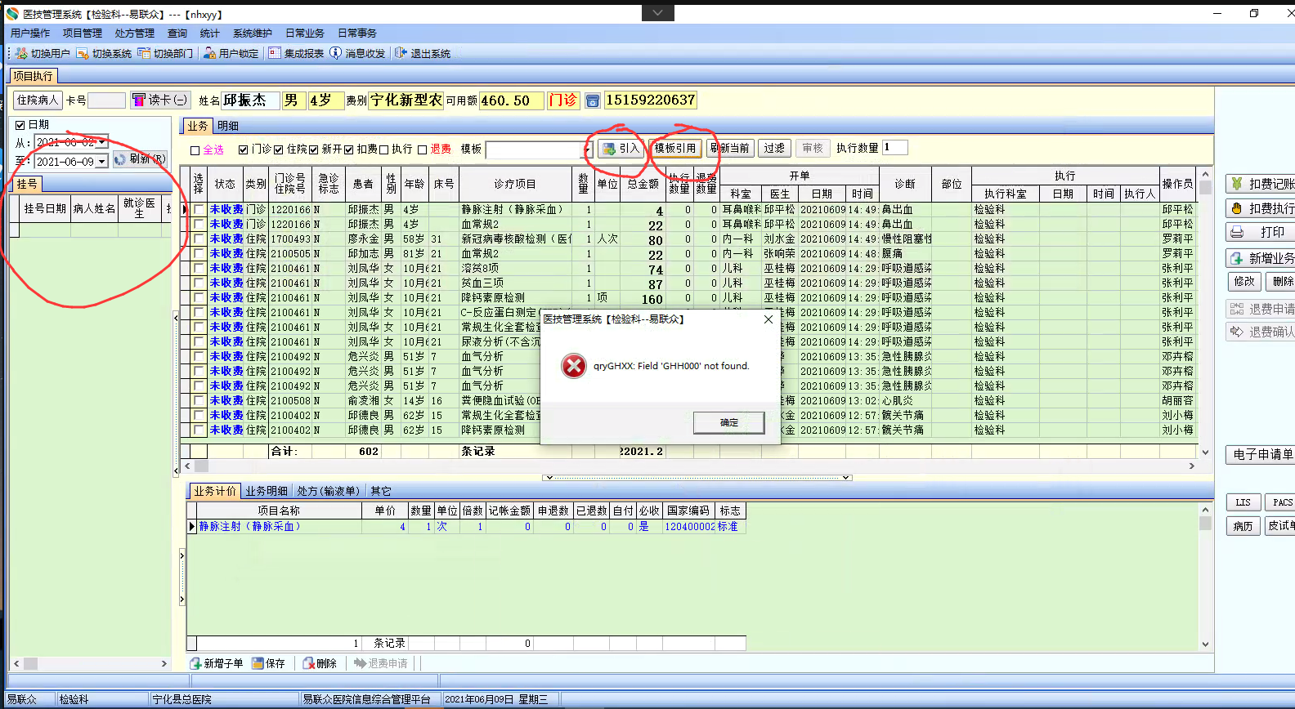
Task: Click the 读卡 card reader icon button
Action: (x=139, y=100)
